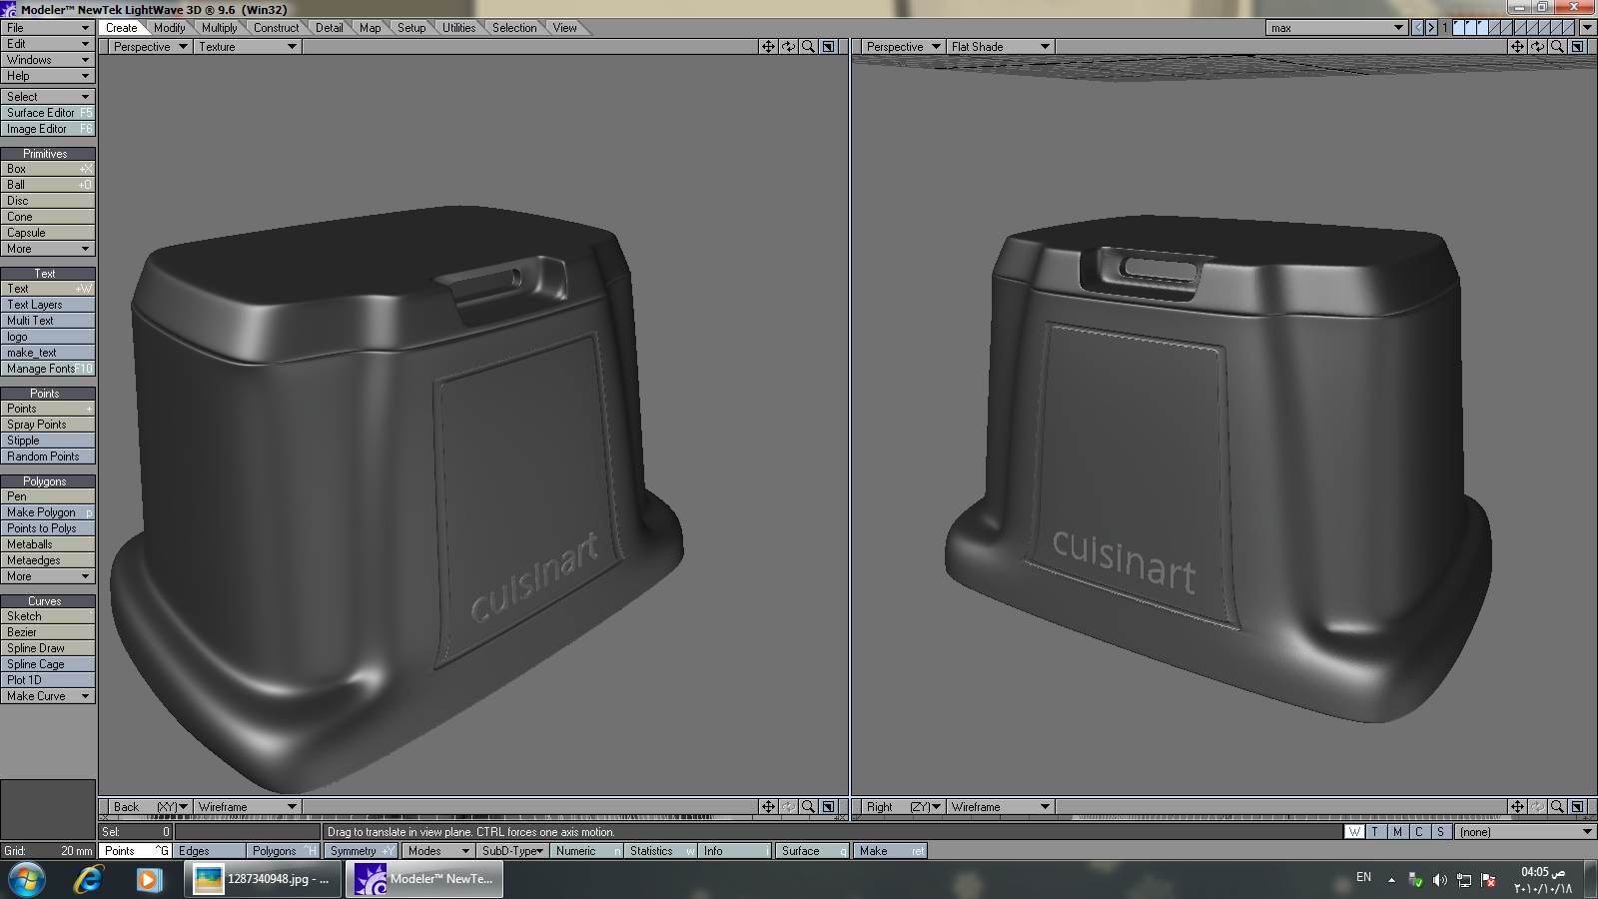
Task: Switch to the Modify tab
Action: tap(169, 28)
